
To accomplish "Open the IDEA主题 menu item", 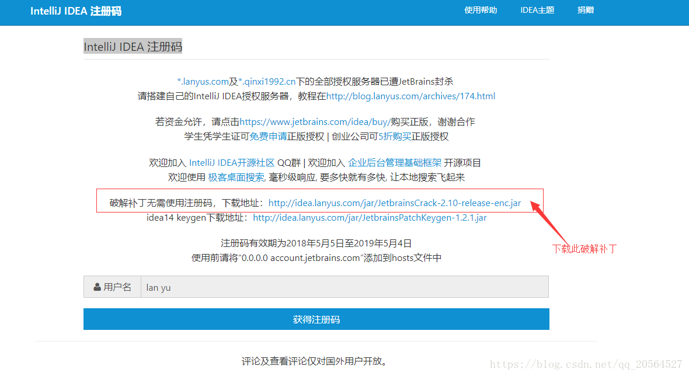I will (x=537, y=10).
